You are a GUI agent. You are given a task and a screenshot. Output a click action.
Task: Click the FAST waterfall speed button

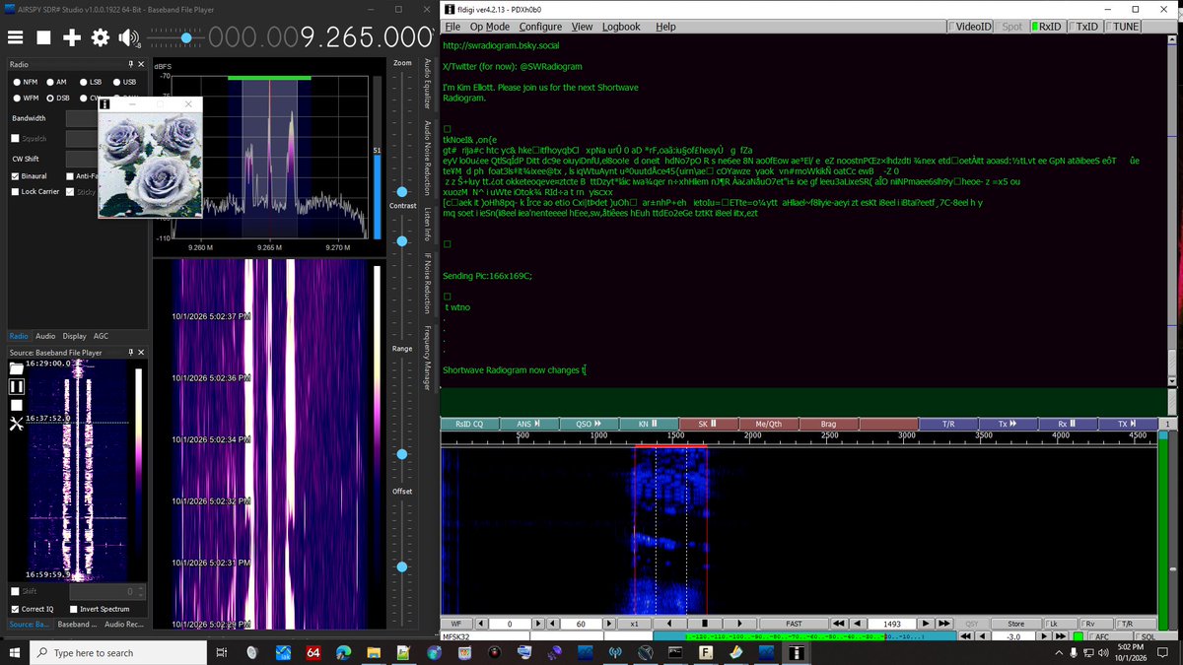tap(795, 624)
